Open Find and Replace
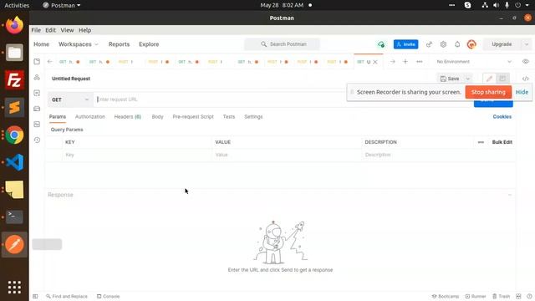The width and height of the screenshot is (535, 301). [x=67, y=296]
